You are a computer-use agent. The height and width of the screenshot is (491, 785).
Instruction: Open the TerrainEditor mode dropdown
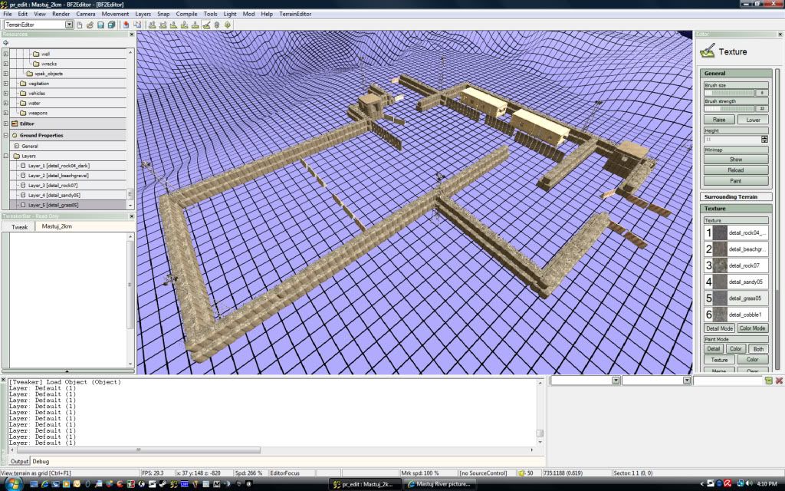click(x=69, y=25)
